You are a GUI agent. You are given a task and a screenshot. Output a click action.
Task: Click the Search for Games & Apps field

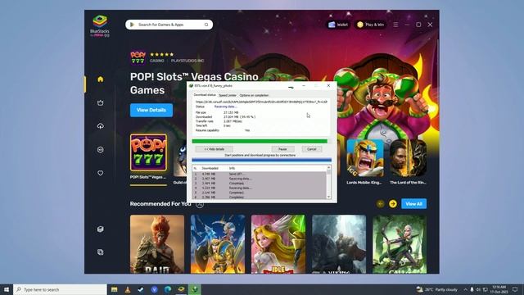(x=169, y=25)
